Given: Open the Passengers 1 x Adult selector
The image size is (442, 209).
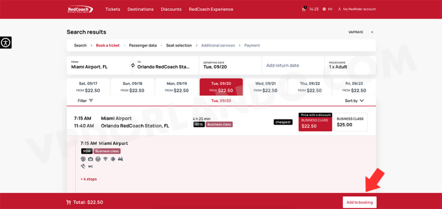Looking at the screenshot, I should coord(350,65).
